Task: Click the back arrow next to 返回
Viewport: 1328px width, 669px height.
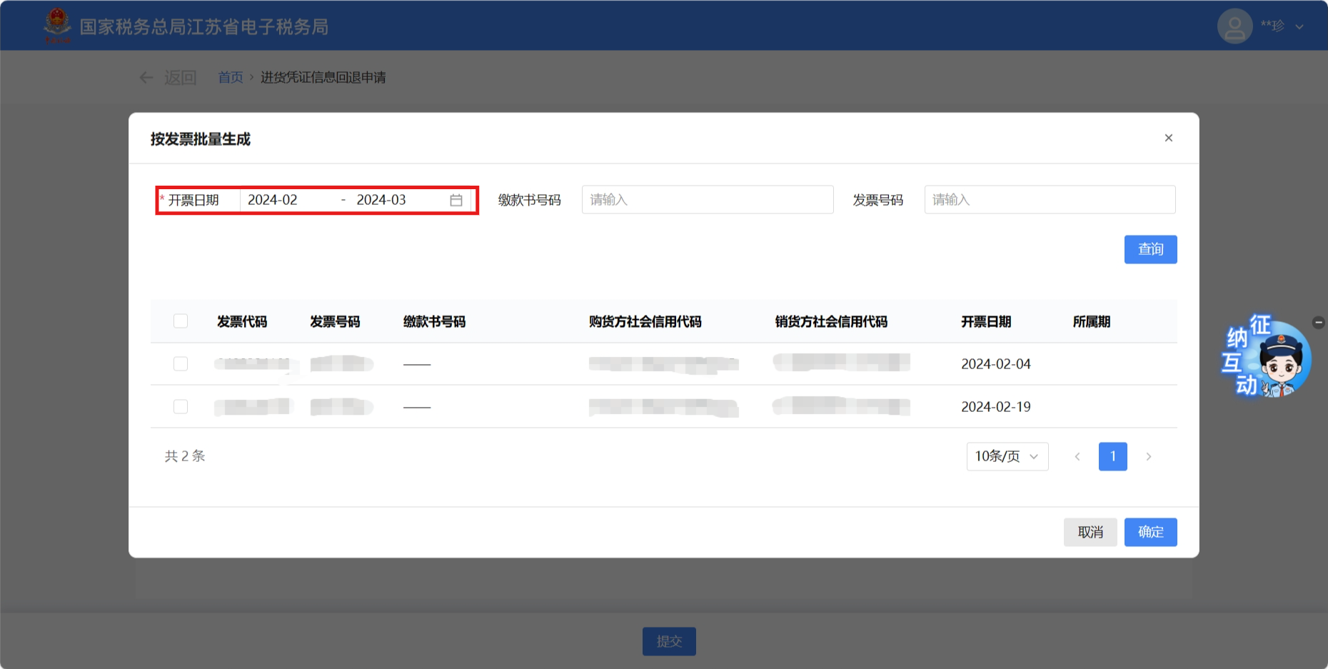Action: (146, 77)
